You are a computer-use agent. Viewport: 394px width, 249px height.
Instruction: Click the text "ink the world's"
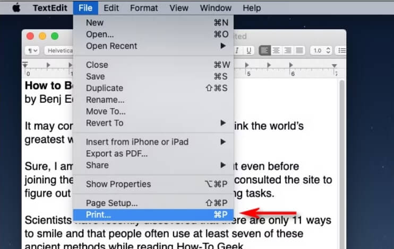269,126
